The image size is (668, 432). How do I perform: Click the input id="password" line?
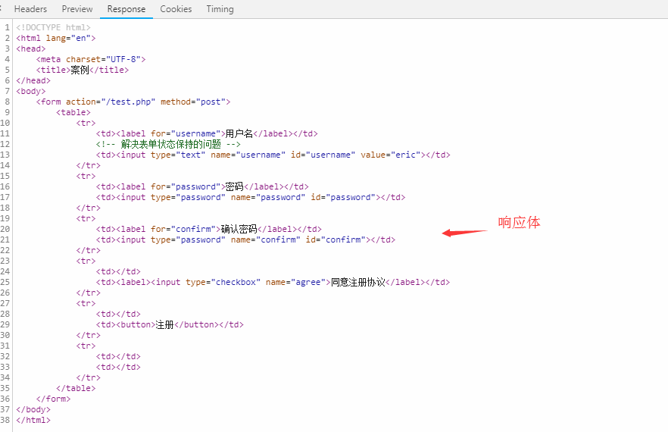coord(251,197)
